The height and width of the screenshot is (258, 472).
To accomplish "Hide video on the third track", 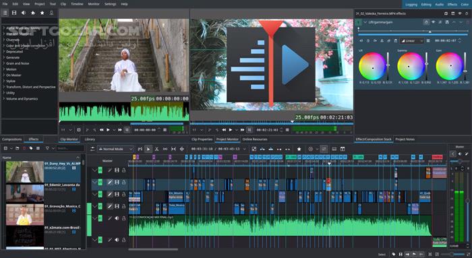I will click(x=117, y=194).
